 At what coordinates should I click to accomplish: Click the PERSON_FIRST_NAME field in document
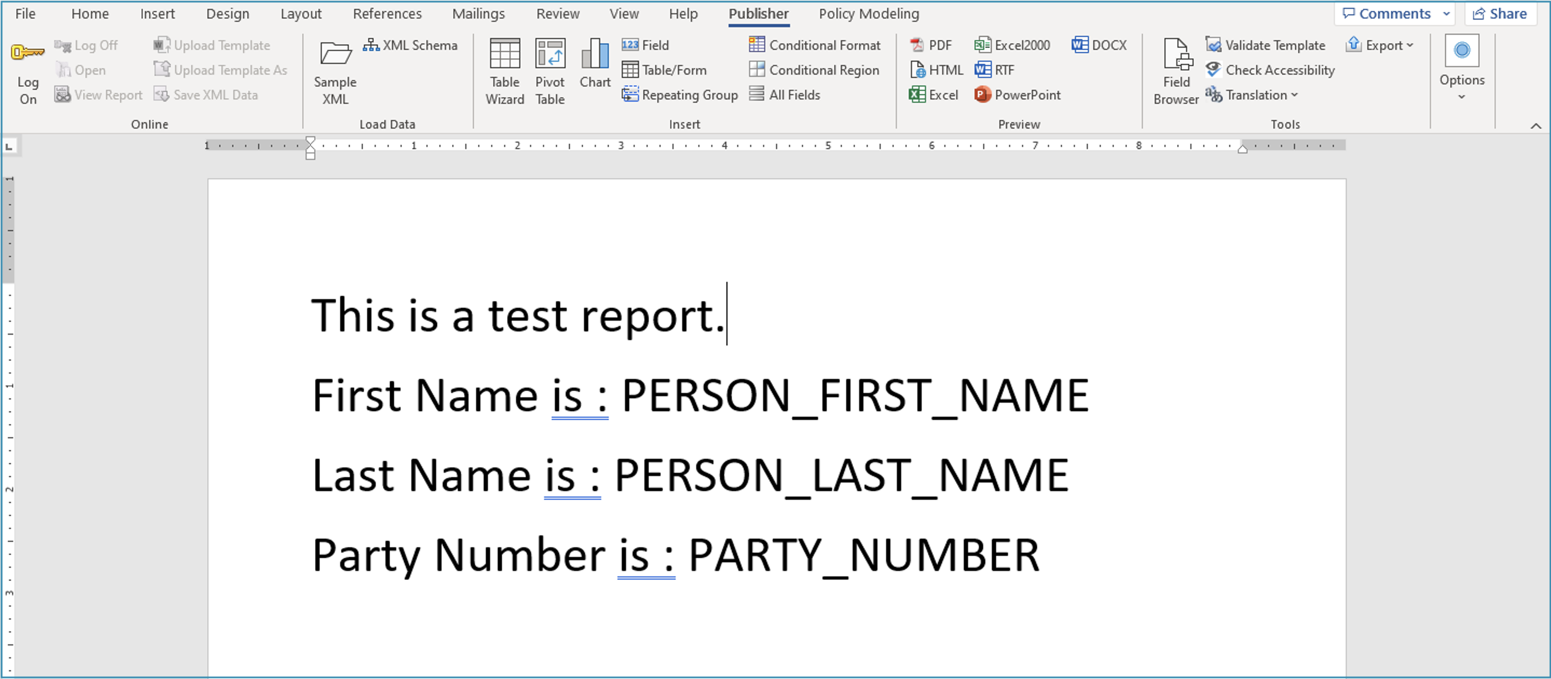click(x=855, y=396)
